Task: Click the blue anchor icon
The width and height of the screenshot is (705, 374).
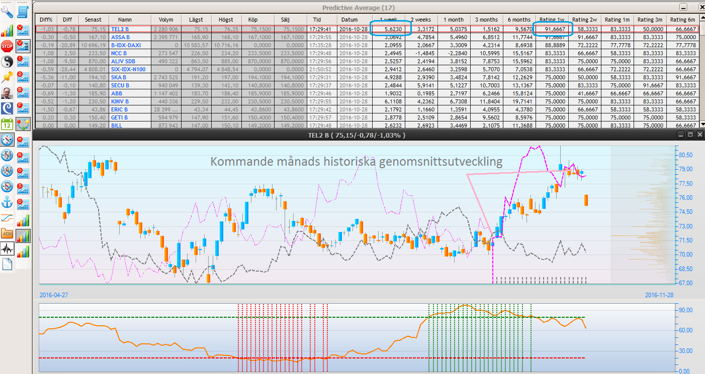Action: (7, 202)
